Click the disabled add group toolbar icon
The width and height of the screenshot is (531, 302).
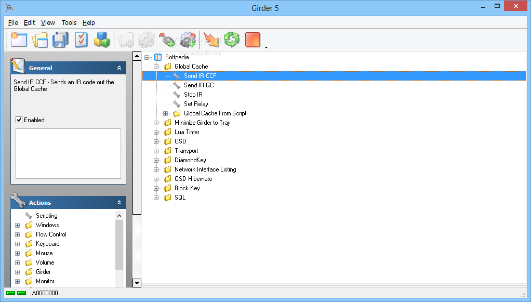click(126, 40)
